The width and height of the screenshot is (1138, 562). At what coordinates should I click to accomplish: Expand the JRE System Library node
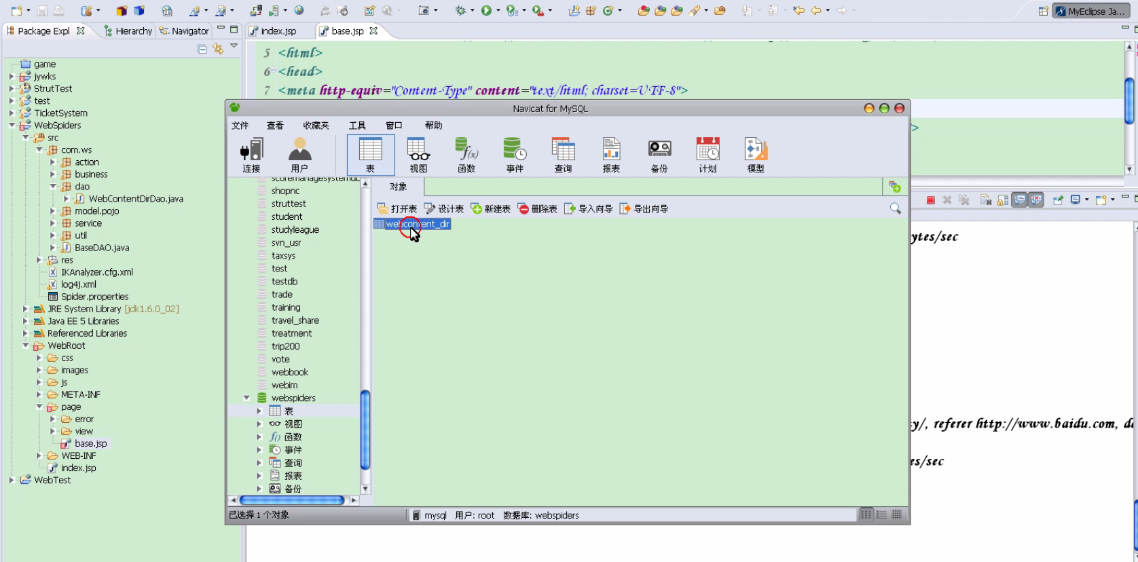tap(26, 309)
